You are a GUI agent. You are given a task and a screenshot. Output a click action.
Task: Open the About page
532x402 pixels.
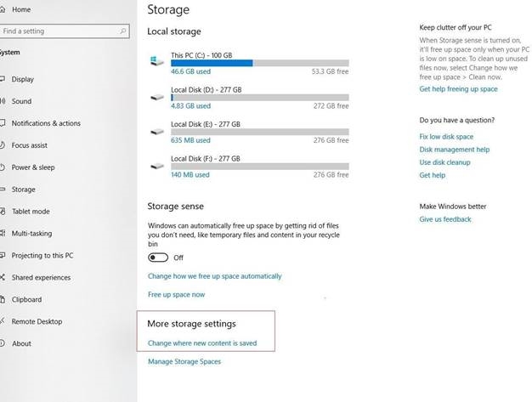(x=21, y=343)
